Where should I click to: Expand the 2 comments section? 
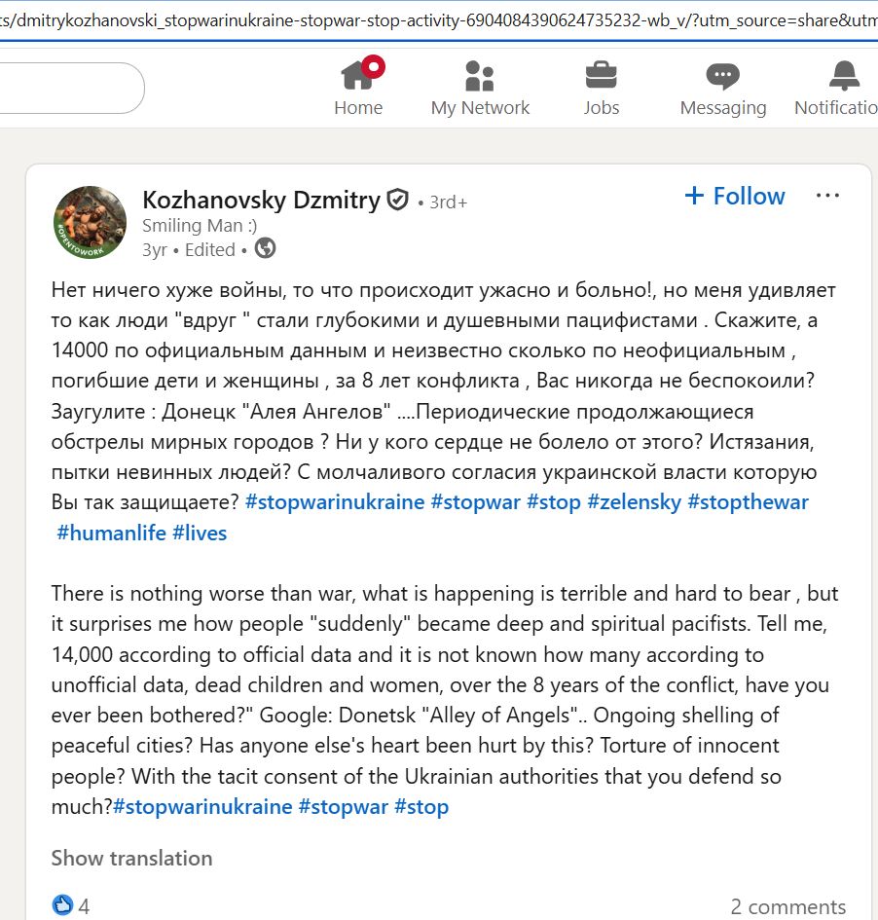[787, 906]
